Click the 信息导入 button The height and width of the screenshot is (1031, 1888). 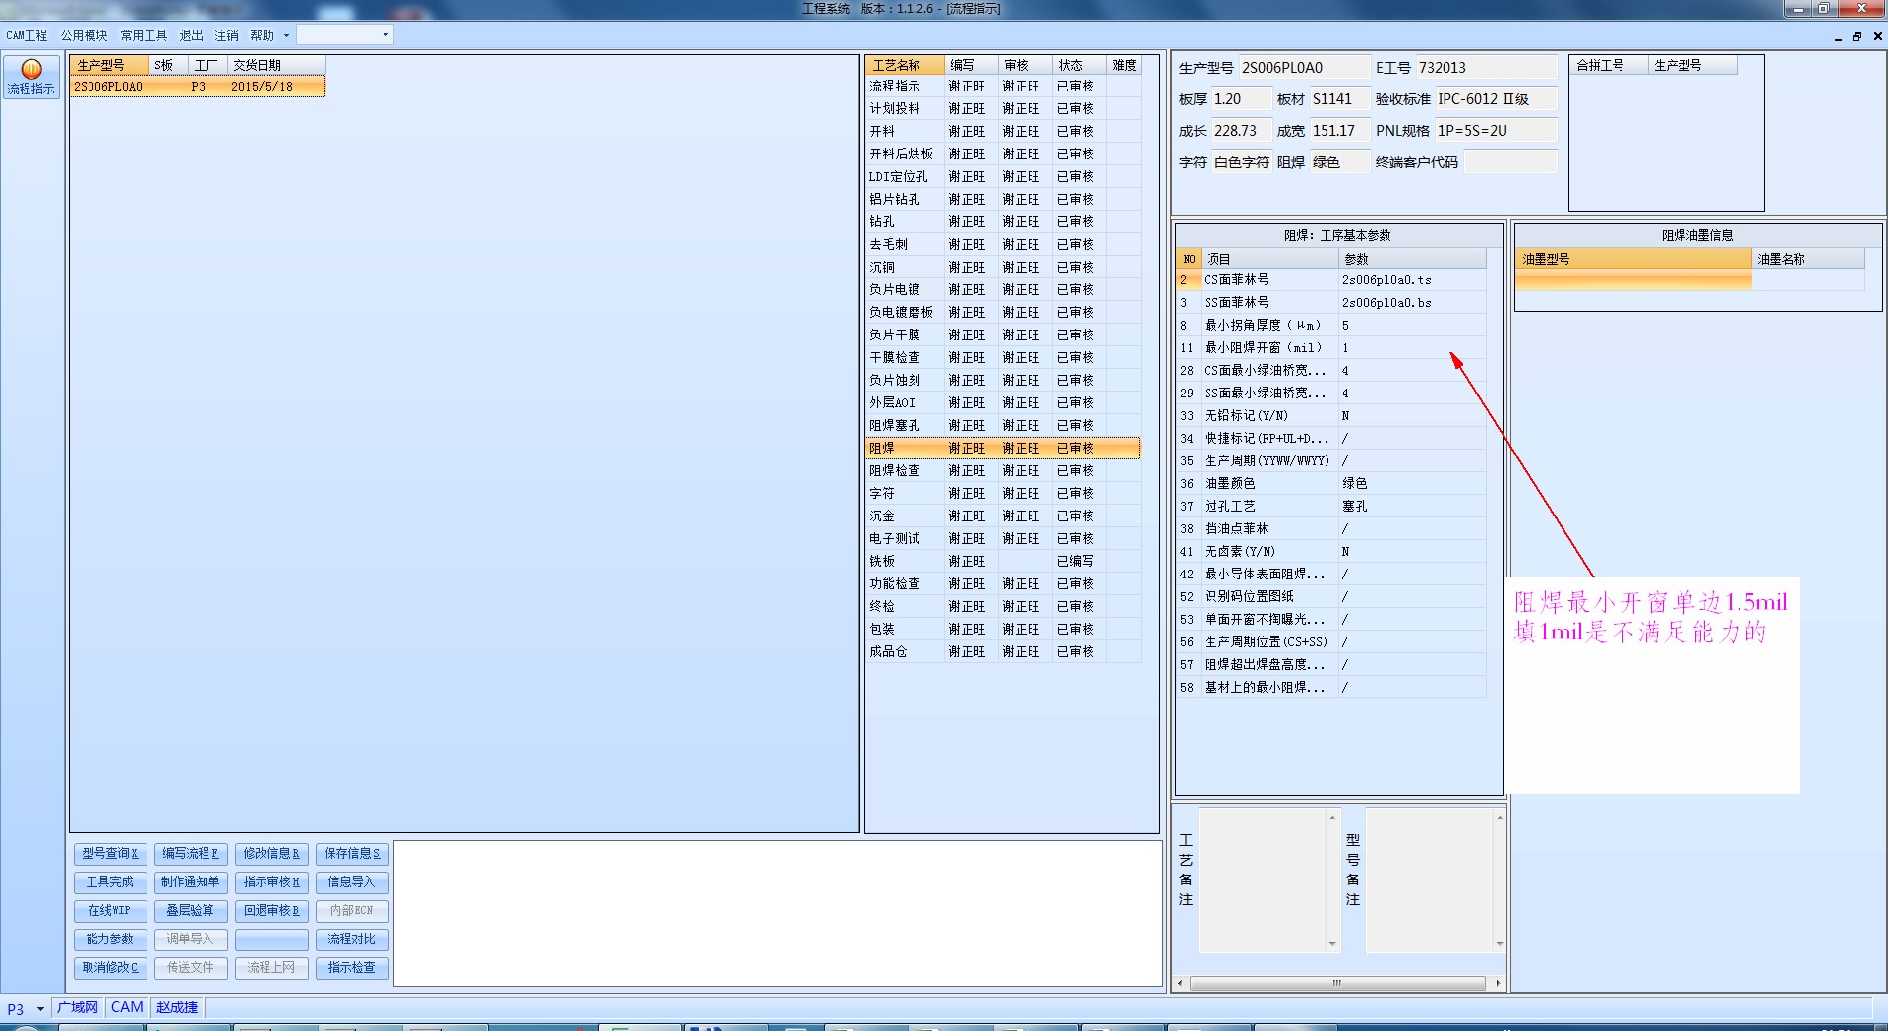[x=351, y=882]
